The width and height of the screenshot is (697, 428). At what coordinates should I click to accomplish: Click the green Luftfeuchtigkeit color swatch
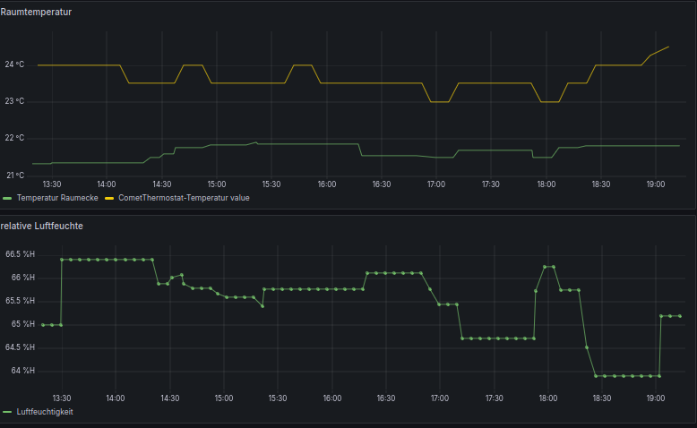click(7, 412)
